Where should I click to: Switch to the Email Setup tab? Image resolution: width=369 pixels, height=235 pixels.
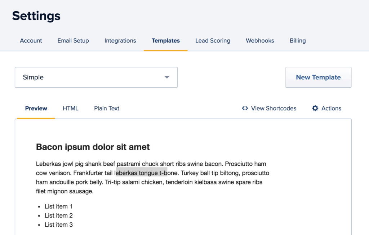pyautogui.click(x=73, y=40)
